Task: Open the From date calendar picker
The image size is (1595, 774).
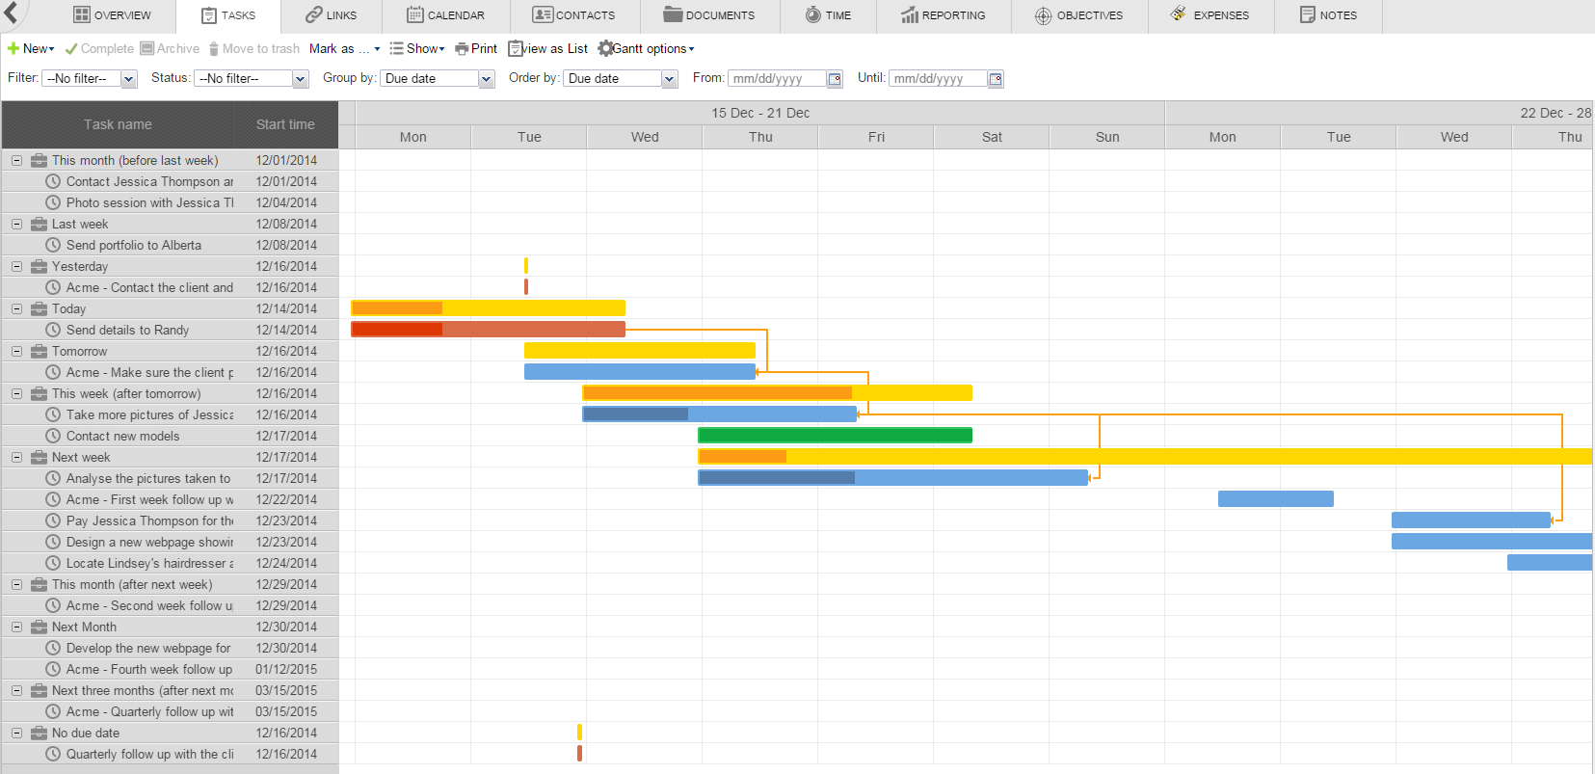Action: pyautogui.click(x=835, y=79)
